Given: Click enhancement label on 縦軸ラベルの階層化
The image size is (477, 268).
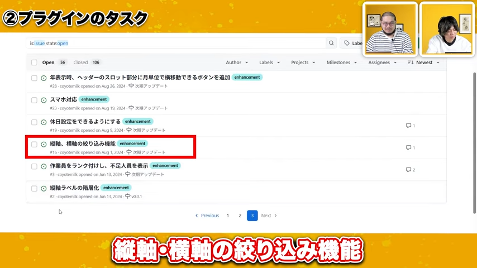Looking at the screenshot, I should (116, 188).
